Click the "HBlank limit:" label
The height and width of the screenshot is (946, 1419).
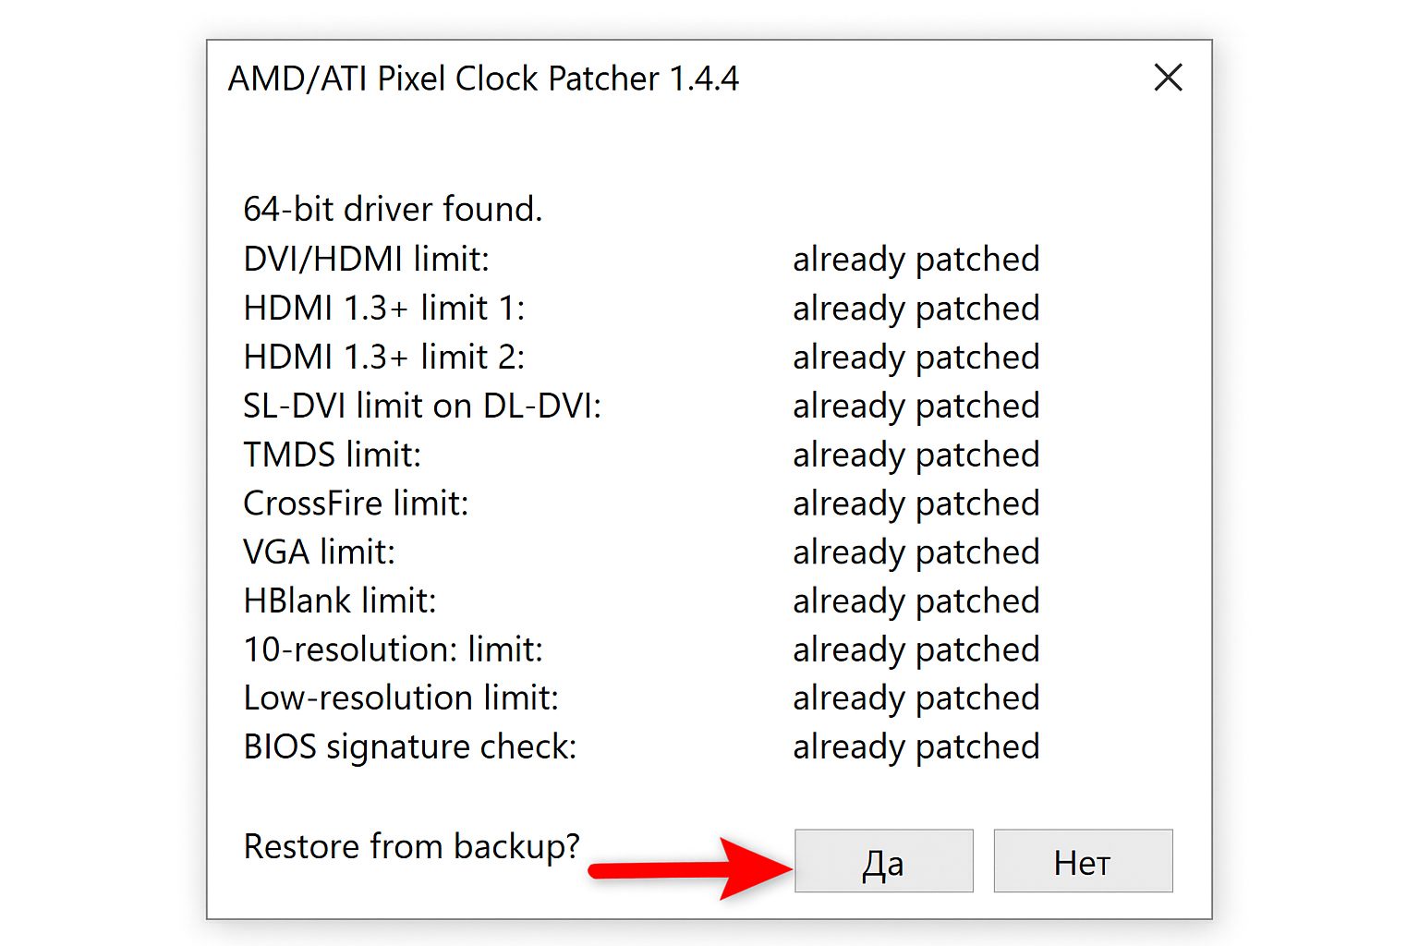pyautogui.click(x=339, y=601)
